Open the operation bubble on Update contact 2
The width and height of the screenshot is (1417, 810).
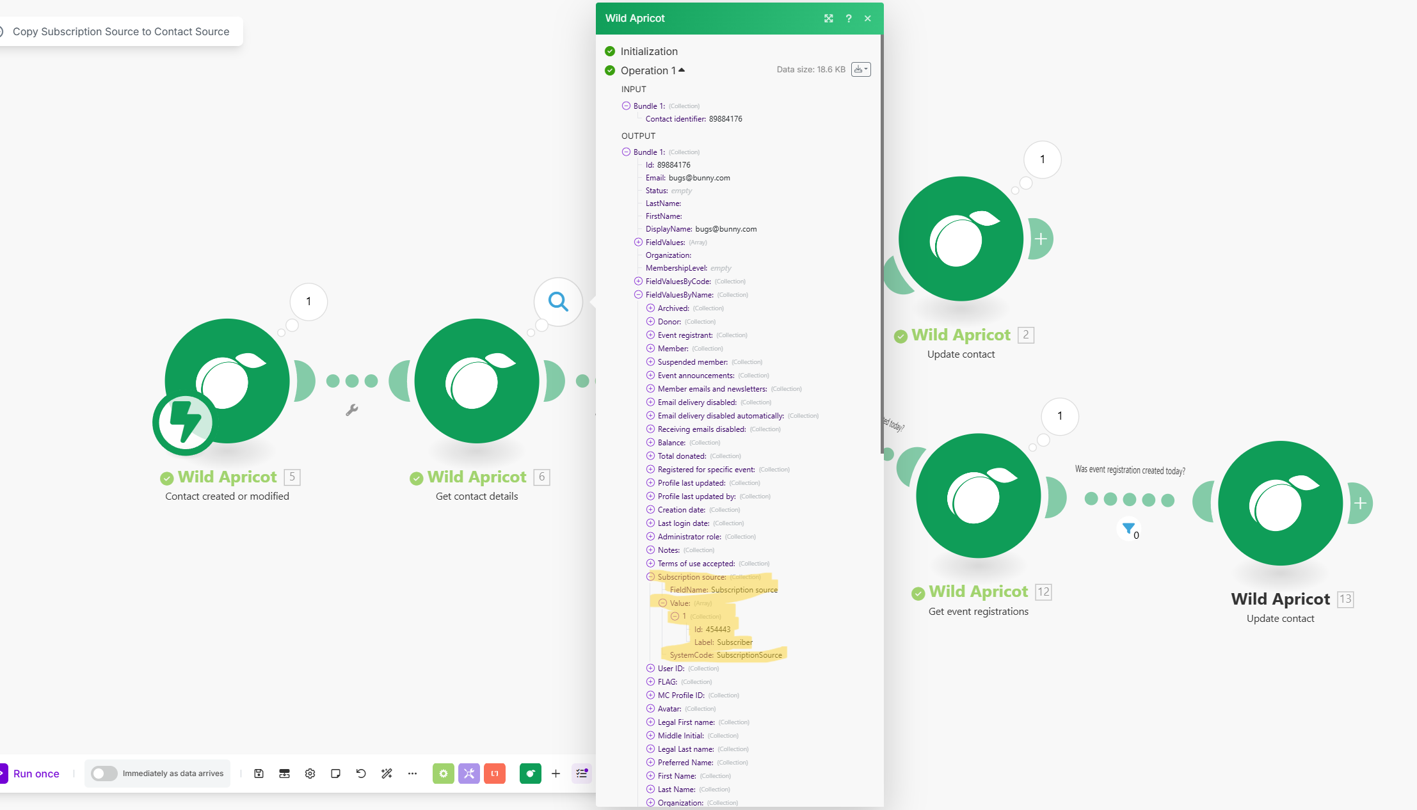1043,159
